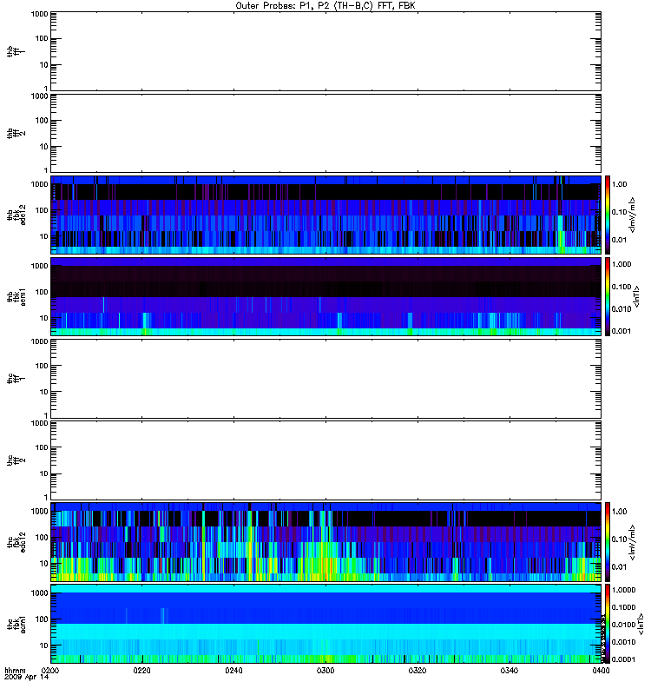Image resolution: width=651 pixels, height=695 pixels.
Task: Click the 0400 end time label
Action: pos(601,671)
